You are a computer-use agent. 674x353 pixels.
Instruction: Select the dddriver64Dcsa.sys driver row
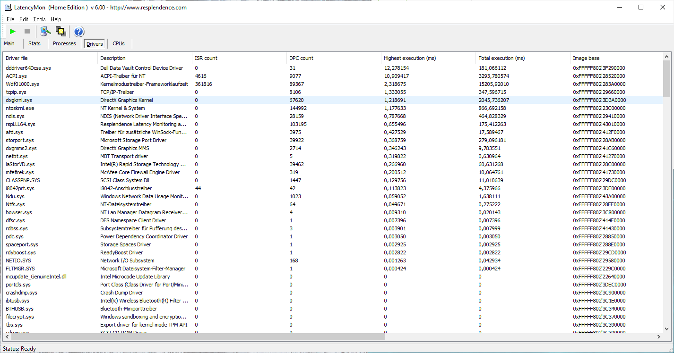coord(333,68)
